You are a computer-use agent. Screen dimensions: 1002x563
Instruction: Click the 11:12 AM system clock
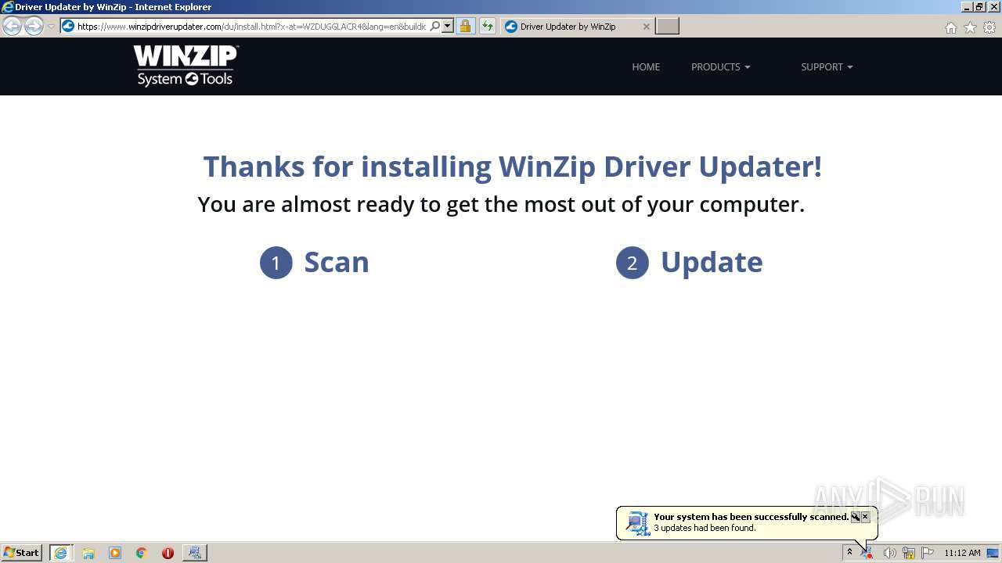pyautogui.click(x=962, y=553)
